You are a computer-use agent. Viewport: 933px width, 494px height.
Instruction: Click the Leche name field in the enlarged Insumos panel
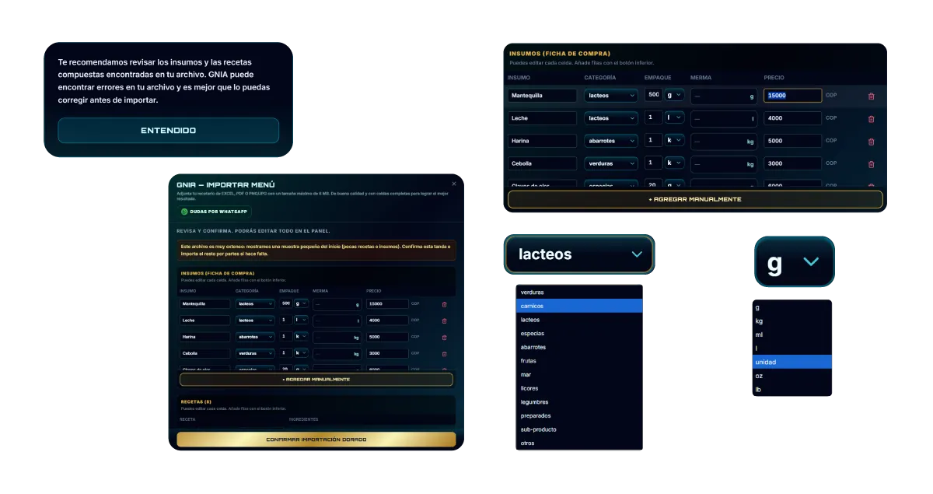pos(542,118)
